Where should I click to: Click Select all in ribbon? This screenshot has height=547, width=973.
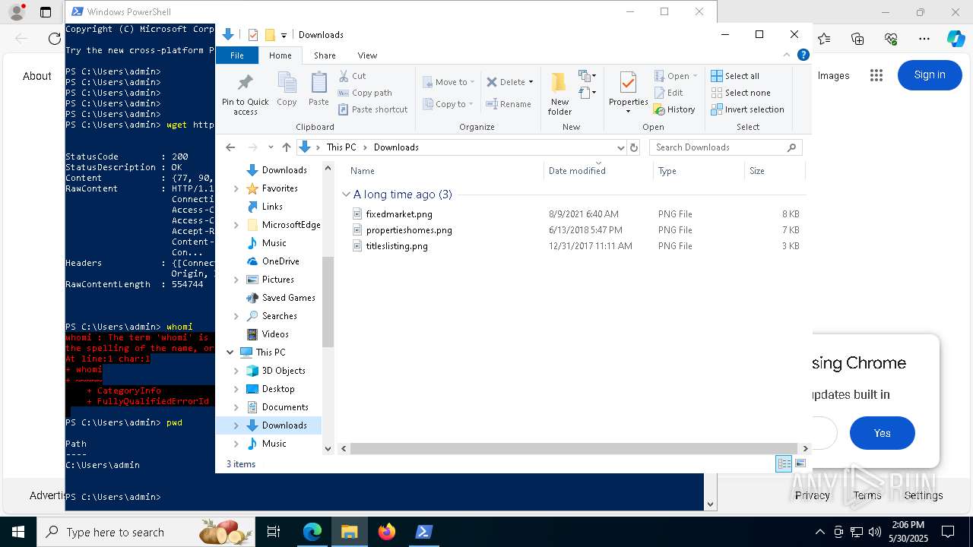click(x=735, y=76)
